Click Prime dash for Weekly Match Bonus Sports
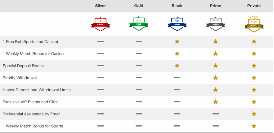The image size is (274, 133). click(x=215, y=126)
